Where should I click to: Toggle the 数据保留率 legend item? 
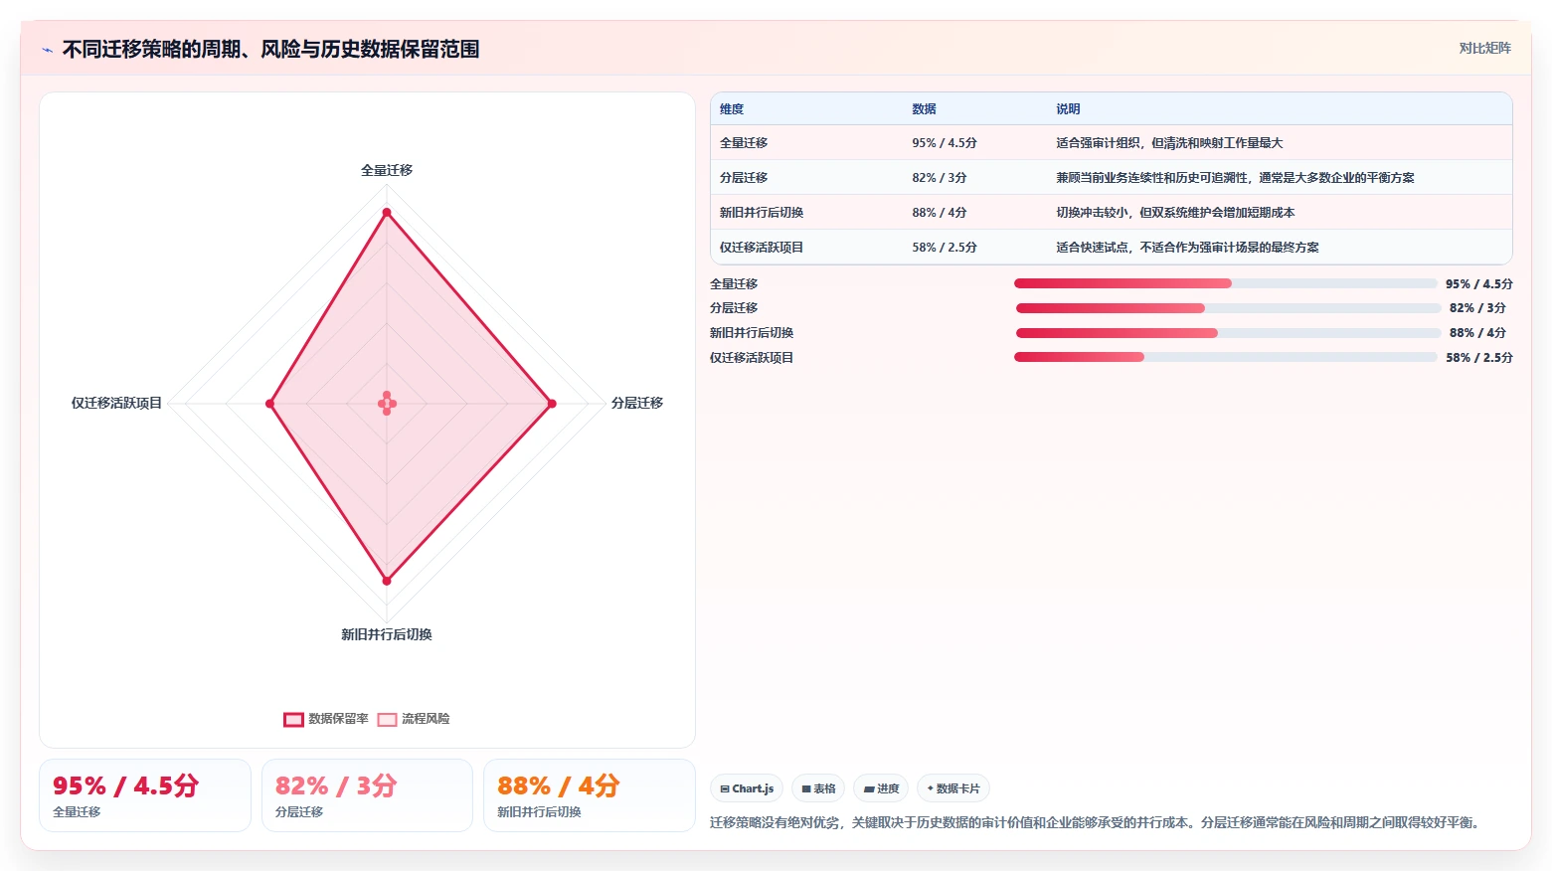(326, 719)
